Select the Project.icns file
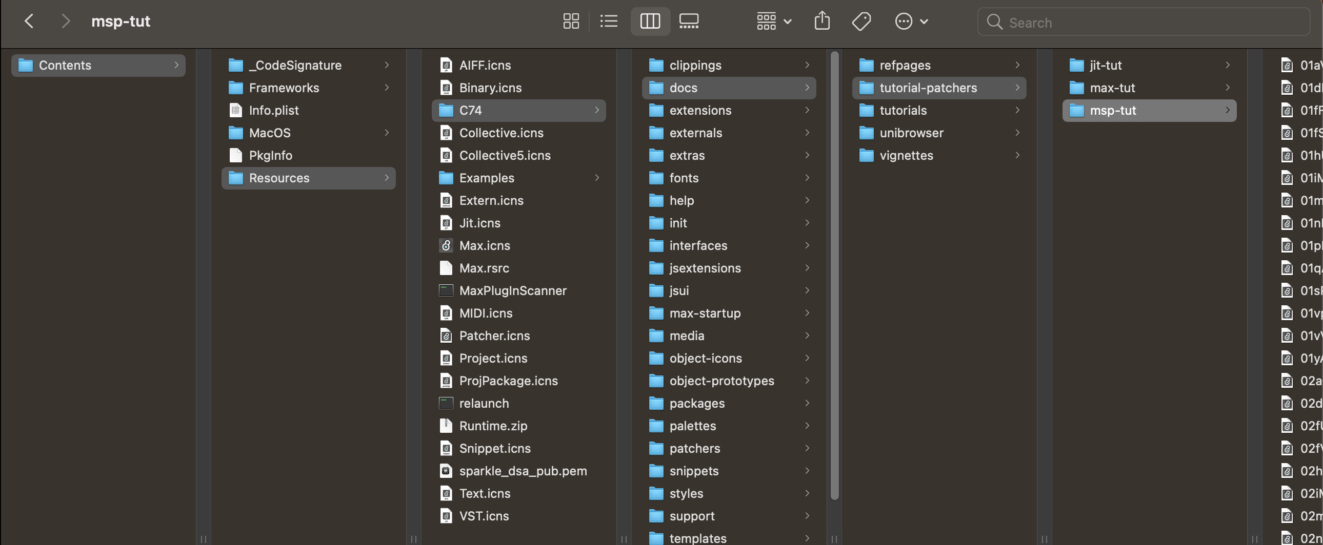The height and width of the screenshot is (545, 1323). (519, 358)
